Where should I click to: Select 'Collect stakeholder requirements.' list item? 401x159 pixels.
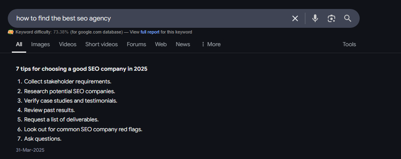pyautogui.click(x=67, y=82)
